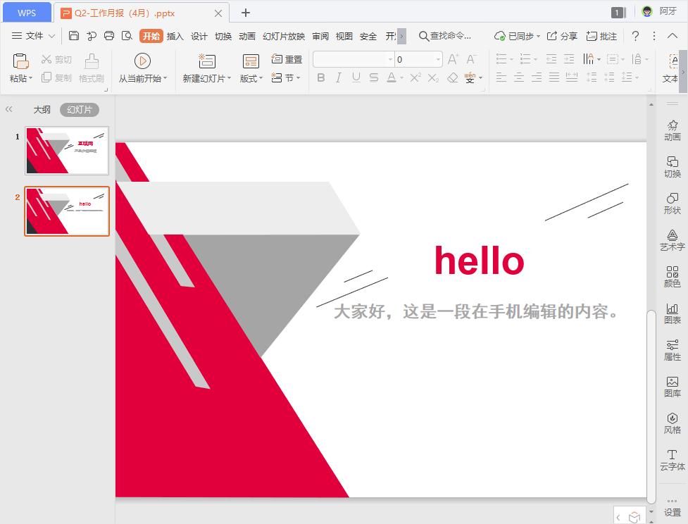Open the Animation (动画) sidebar panel
The image size is (688, 524).
[672, 130]
